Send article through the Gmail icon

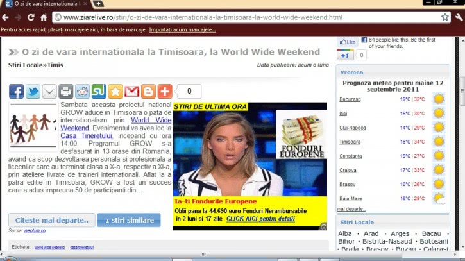click(132, 91)
